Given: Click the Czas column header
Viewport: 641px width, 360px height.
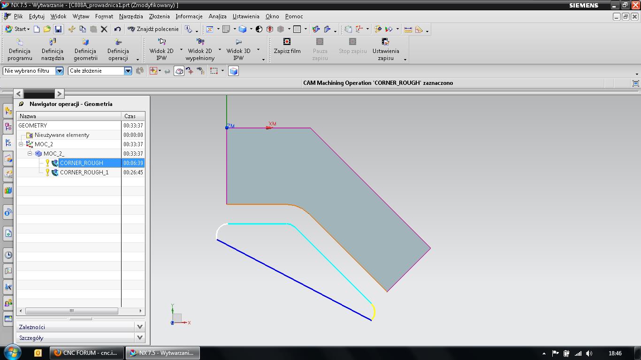Looking at the screenshot, I should (133, 116).
